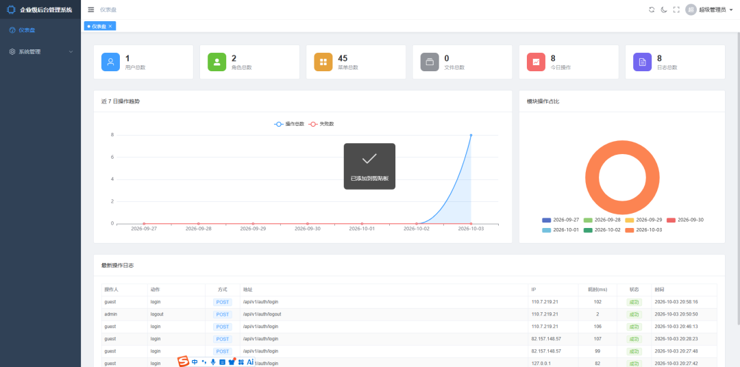Viewport: 740px width, 367px height.
Task: Enter fullscreen using the expand icon
Action: click(x=676, y=10)
